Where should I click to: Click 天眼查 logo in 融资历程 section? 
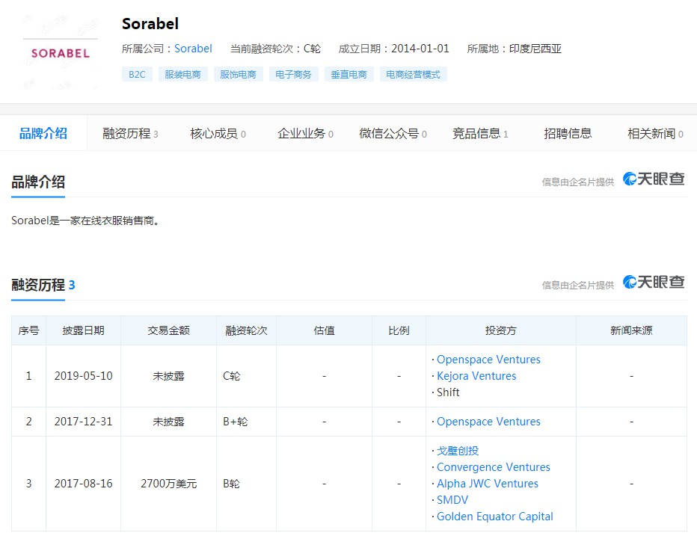[x=654, y=282]
